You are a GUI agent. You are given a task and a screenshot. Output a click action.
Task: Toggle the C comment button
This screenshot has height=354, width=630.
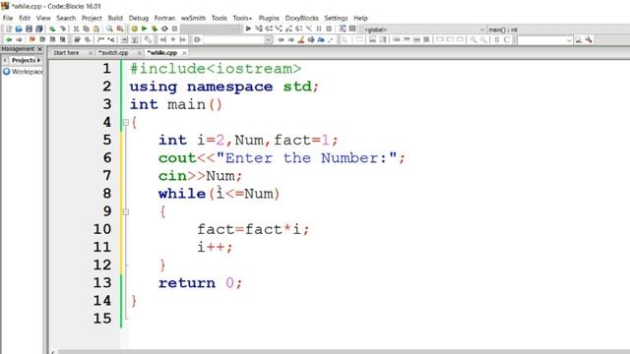pos(507,39)
